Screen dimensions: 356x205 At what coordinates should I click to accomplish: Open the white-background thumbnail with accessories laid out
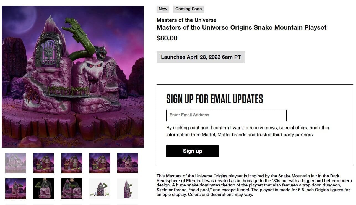tap(100, 189)
